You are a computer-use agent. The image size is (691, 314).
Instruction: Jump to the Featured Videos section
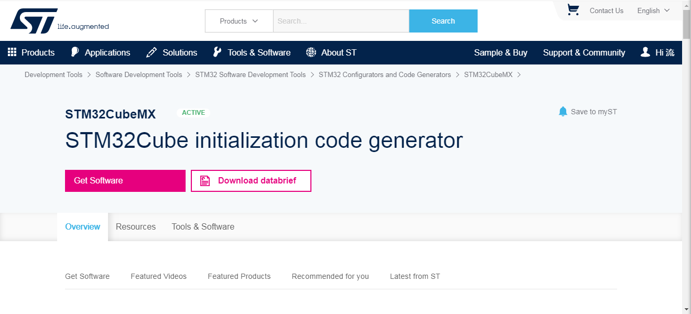point(158,276)
